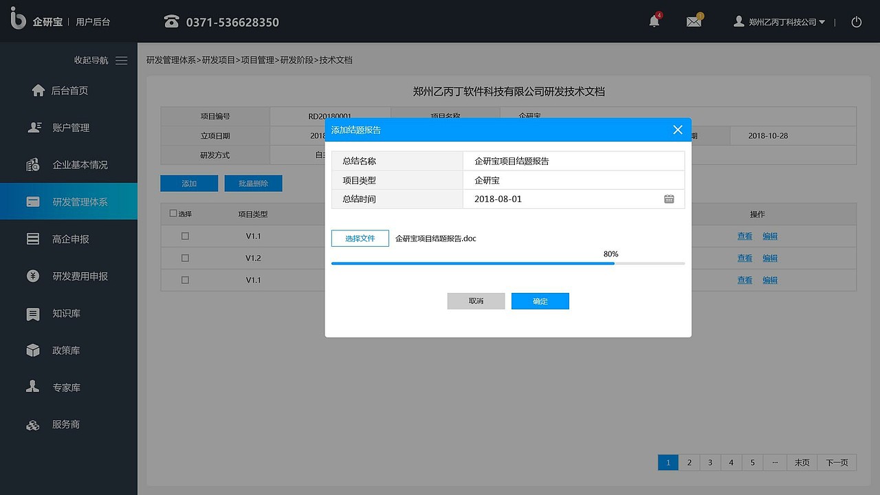This screenshot has width=880, height=495.
Task: Select 知识库 in the sidebar
Action: pos(65,313)
